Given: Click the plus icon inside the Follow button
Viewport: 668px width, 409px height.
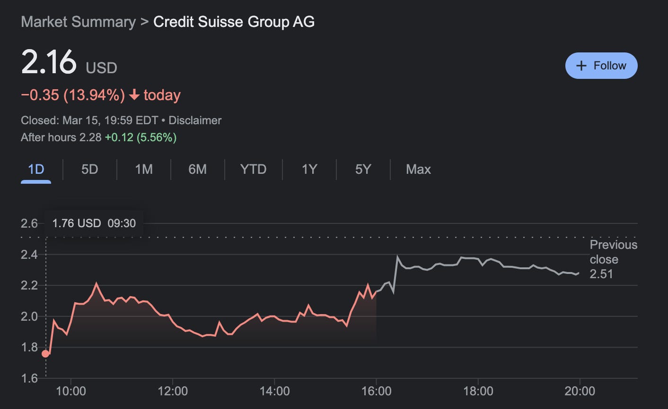Looking at the screenshot, I should click(581, 65).
